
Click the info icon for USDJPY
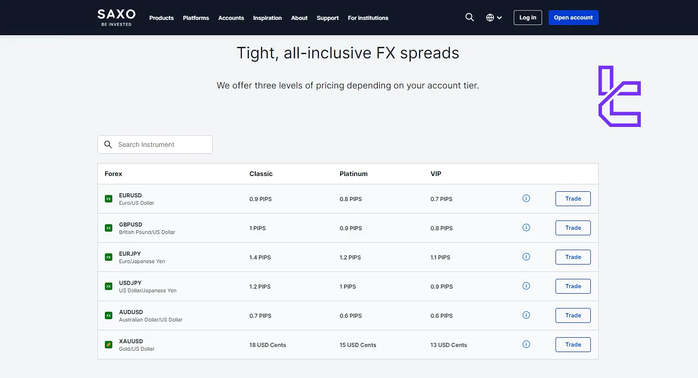click(x=526, y=286)
